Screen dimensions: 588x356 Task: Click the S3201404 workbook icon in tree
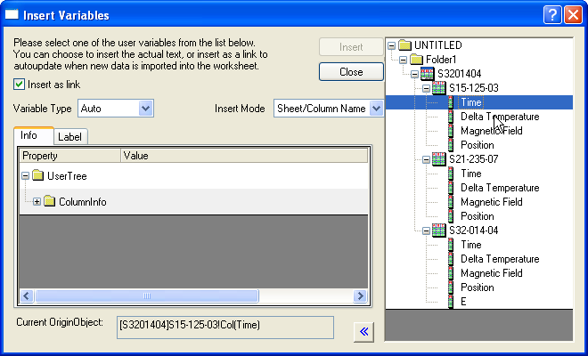click(x=428, y=74)
